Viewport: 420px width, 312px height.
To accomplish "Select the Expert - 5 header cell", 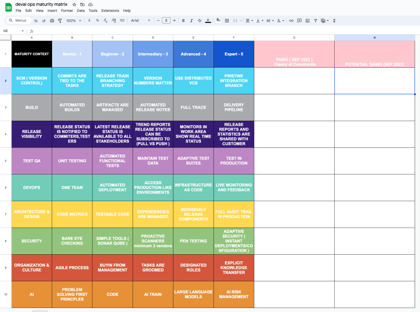I will 234,54.
